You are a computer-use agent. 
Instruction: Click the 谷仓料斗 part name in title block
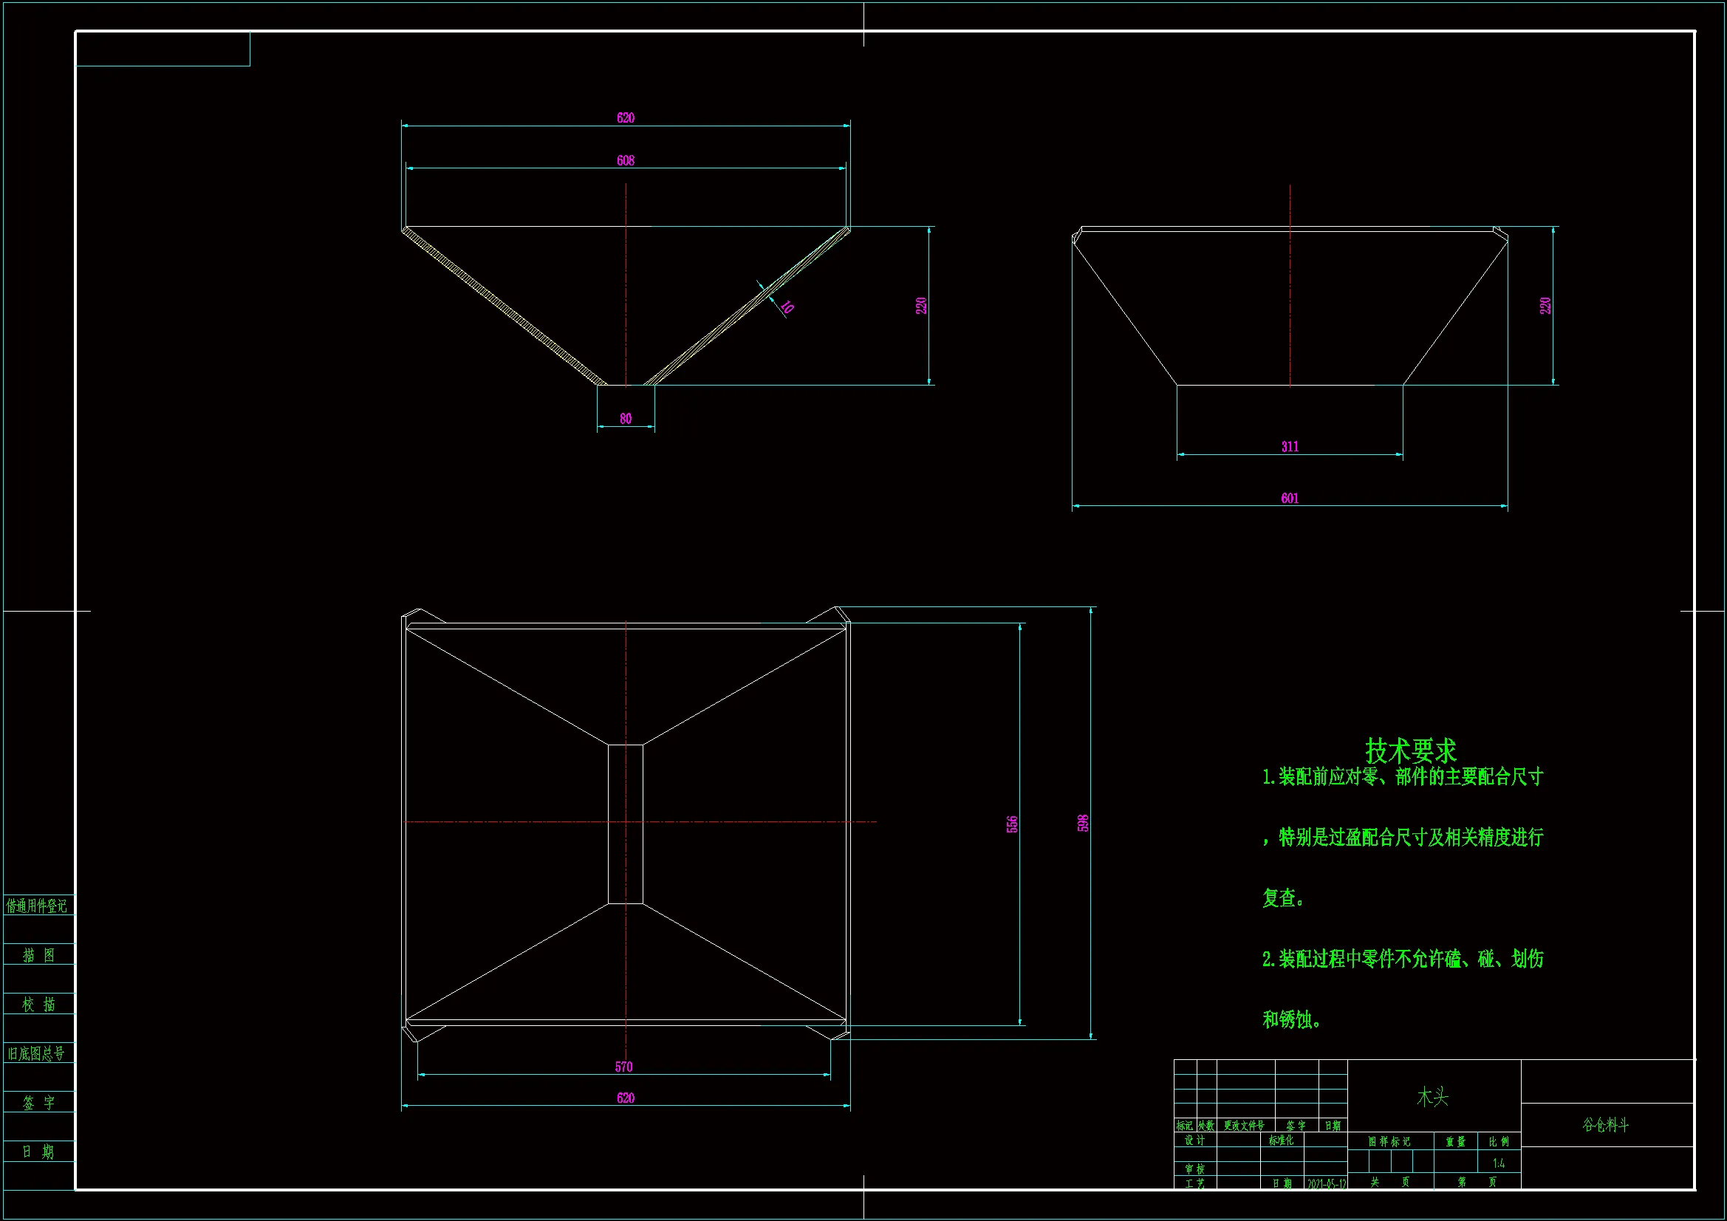pos(1605,1125)
